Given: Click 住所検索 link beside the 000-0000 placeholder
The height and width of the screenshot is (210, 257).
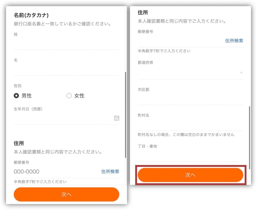Looking at the screenshot, I should coord(110,172).
